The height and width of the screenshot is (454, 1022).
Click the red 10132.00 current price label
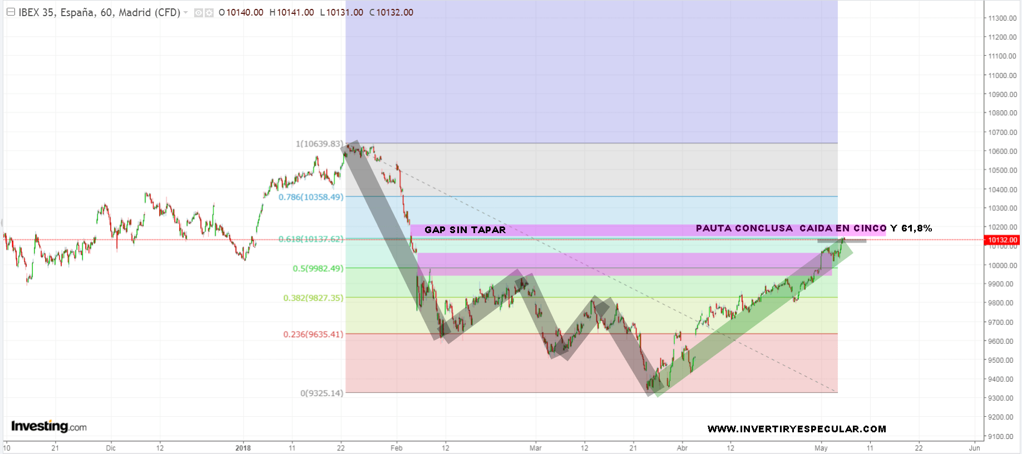coord(1002,240)
